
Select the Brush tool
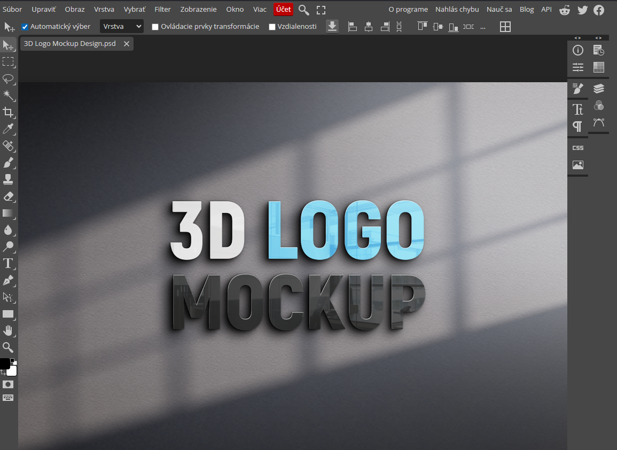8,162
